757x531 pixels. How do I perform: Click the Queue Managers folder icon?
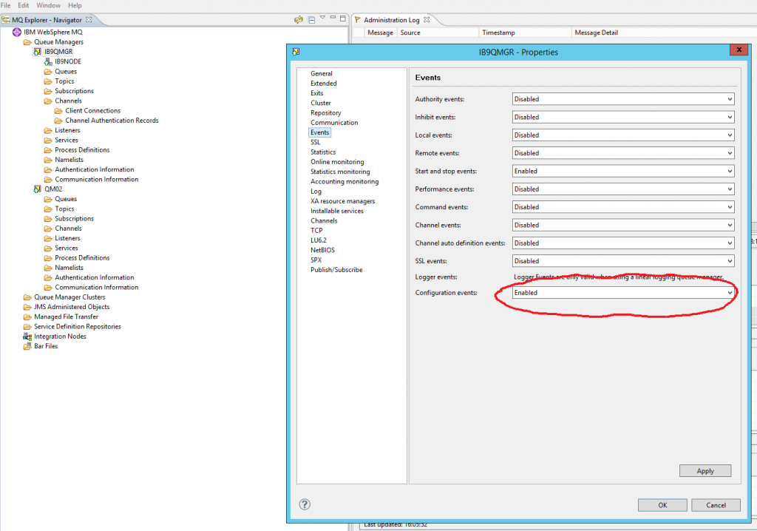click(x=27, y=42)
